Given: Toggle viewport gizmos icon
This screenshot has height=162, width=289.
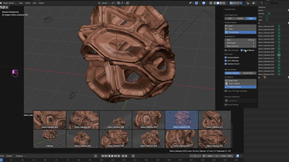Looking at the screenshot, I should coord(196,3).
